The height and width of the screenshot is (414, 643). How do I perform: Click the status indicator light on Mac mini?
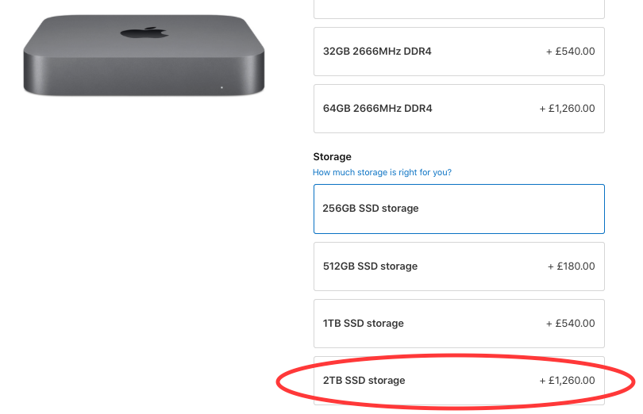[x=221, y=87]
